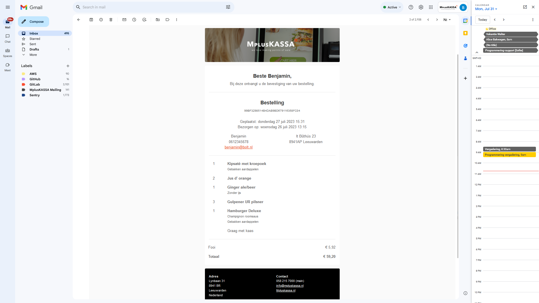Show older email arrow
Image resolution: width=539 pixels, height=303 pixels.
[x=437, y=20]
